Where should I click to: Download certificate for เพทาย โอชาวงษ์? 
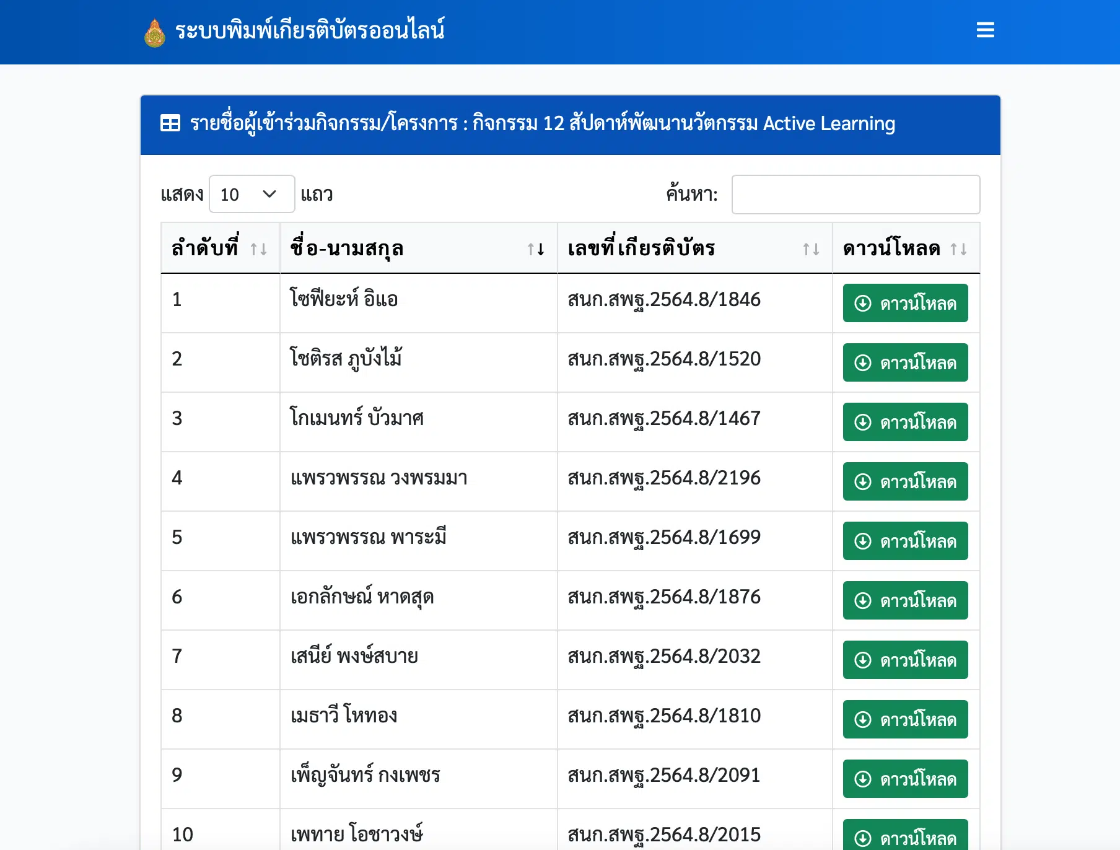pos(905,835)
